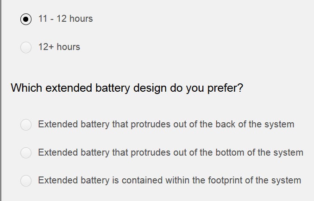Click the word "Which" starting the question
The height and width of the screenshot is (201, 314).
(x=26, y=88)
